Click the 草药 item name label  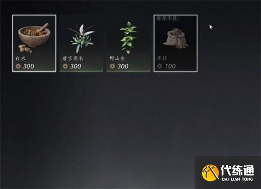162,59
